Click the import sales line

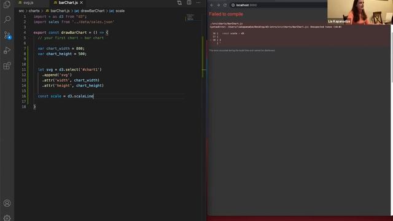(x=74, y=22)
